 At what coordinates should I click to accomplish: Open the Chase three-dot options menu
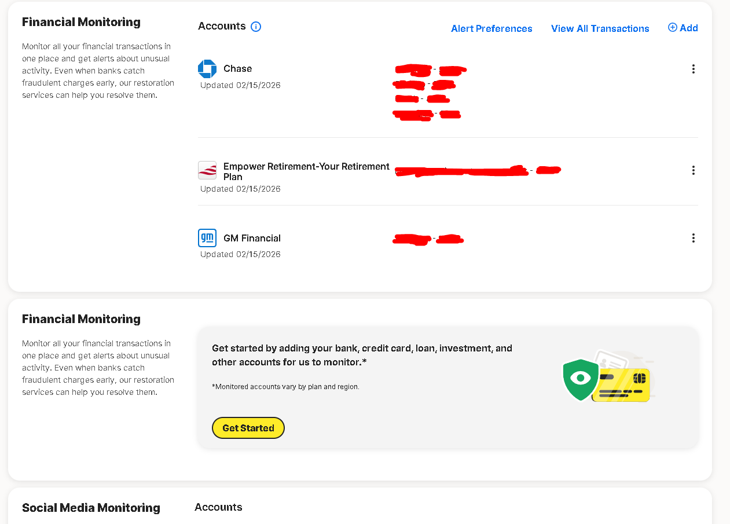click(693, 69)
